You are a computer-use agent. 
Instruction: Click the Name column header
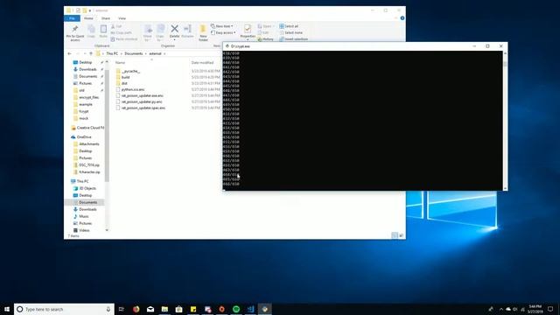[121, 62]
